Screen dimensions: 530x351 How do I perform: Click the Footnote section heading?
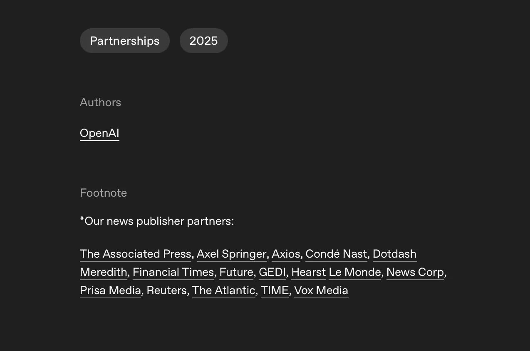pos(103,193)
